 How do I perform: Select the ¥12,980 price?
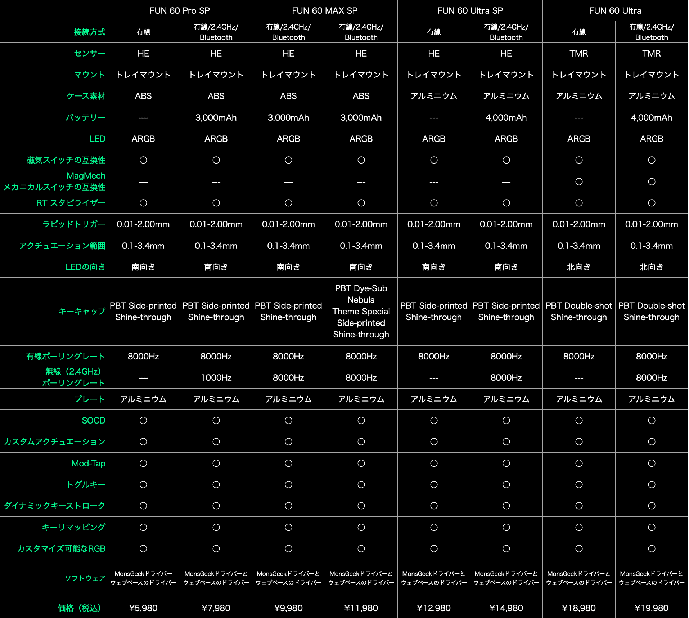434,608
